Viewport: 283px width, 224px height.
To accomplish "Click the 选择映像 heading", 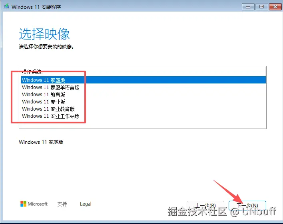I will [44, 34].
